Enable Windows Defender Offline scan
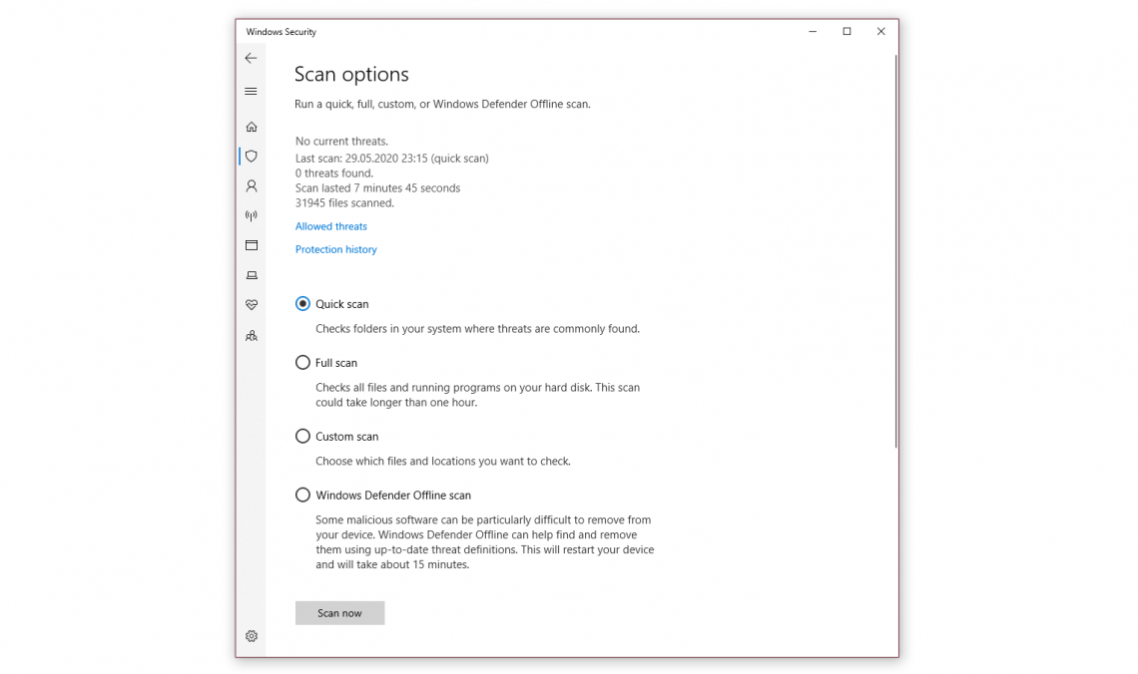Screen dimensions: 1138x674 click(x=302, y=495)
